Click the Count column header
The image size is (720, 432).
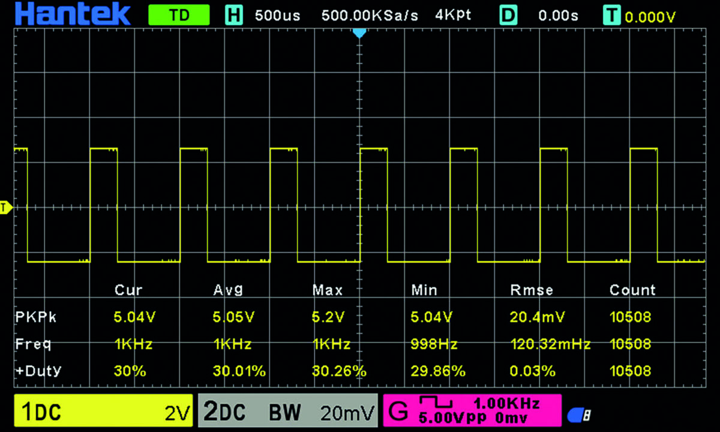pyautogui.click(x=632, y=290)
